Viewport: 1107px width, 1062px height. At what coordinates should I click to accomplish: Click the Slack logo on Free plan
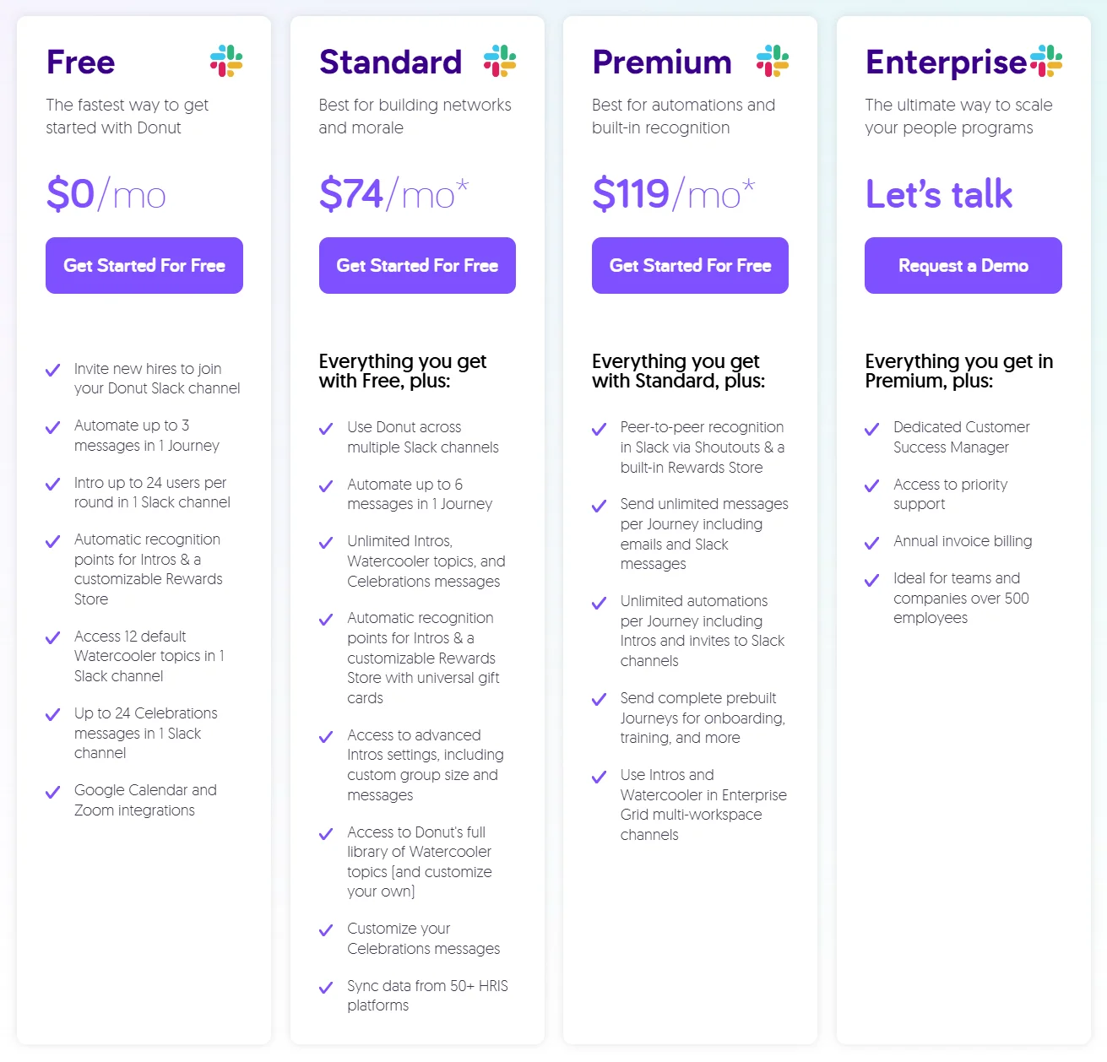pos(226,62)
